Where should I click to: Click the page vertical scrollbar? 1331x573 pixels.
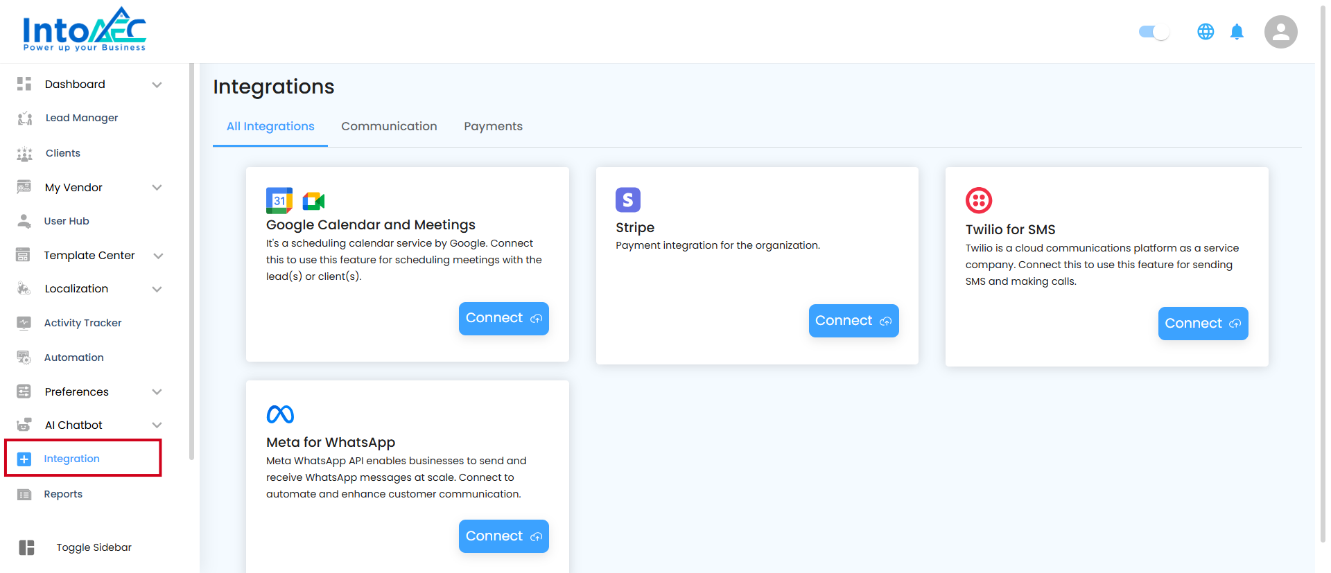[x=1323, y=274]
